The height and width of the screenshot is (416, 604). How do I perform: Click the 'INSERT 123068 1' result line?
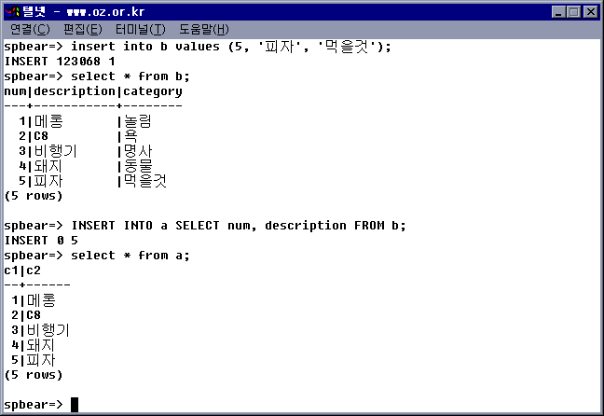pyautogui.click(x=60, y=62)
